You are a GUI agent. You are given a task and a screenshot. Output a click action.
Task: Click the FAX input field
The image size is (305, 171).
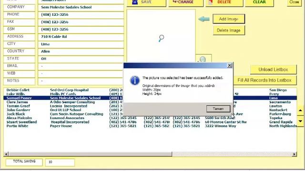tap(81, 22)
